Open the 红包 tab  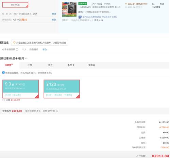click(x=30, y=65)
